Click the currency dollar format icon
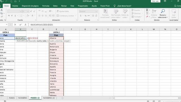The image size is (181, 102). pyautogui.click(x=81, y=16)
